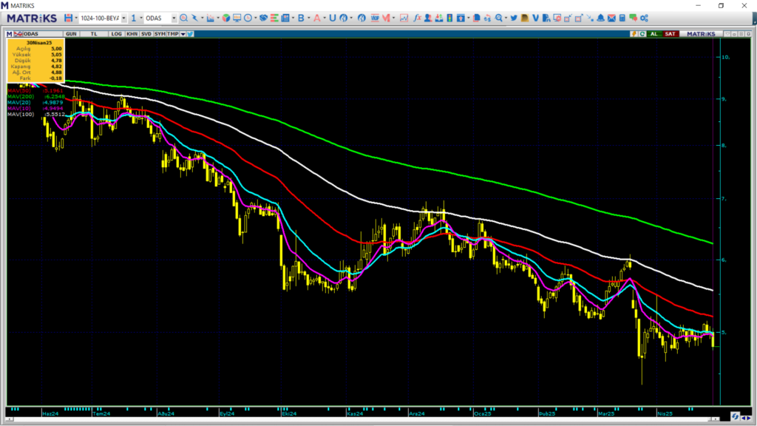Open settings gears icon in toolbar
Image resolution: width=757 pixels, height=426 pixels.
[x=643, y=18]
